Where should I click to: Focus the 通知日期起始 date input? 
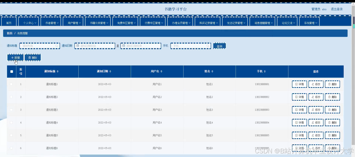pyautogui.click(x=95, y=46)
